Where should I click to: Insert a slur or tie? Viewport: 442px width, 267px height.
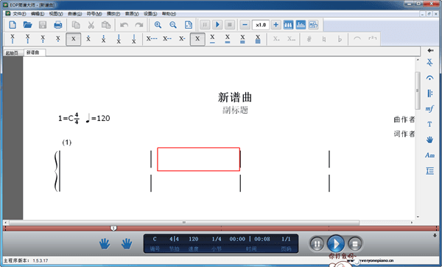pyautogui.click(x=357, y=39)
